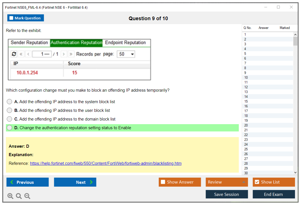Toggle the Show Answer checkbox
The image size is (302, 206).
click(163, 182)
